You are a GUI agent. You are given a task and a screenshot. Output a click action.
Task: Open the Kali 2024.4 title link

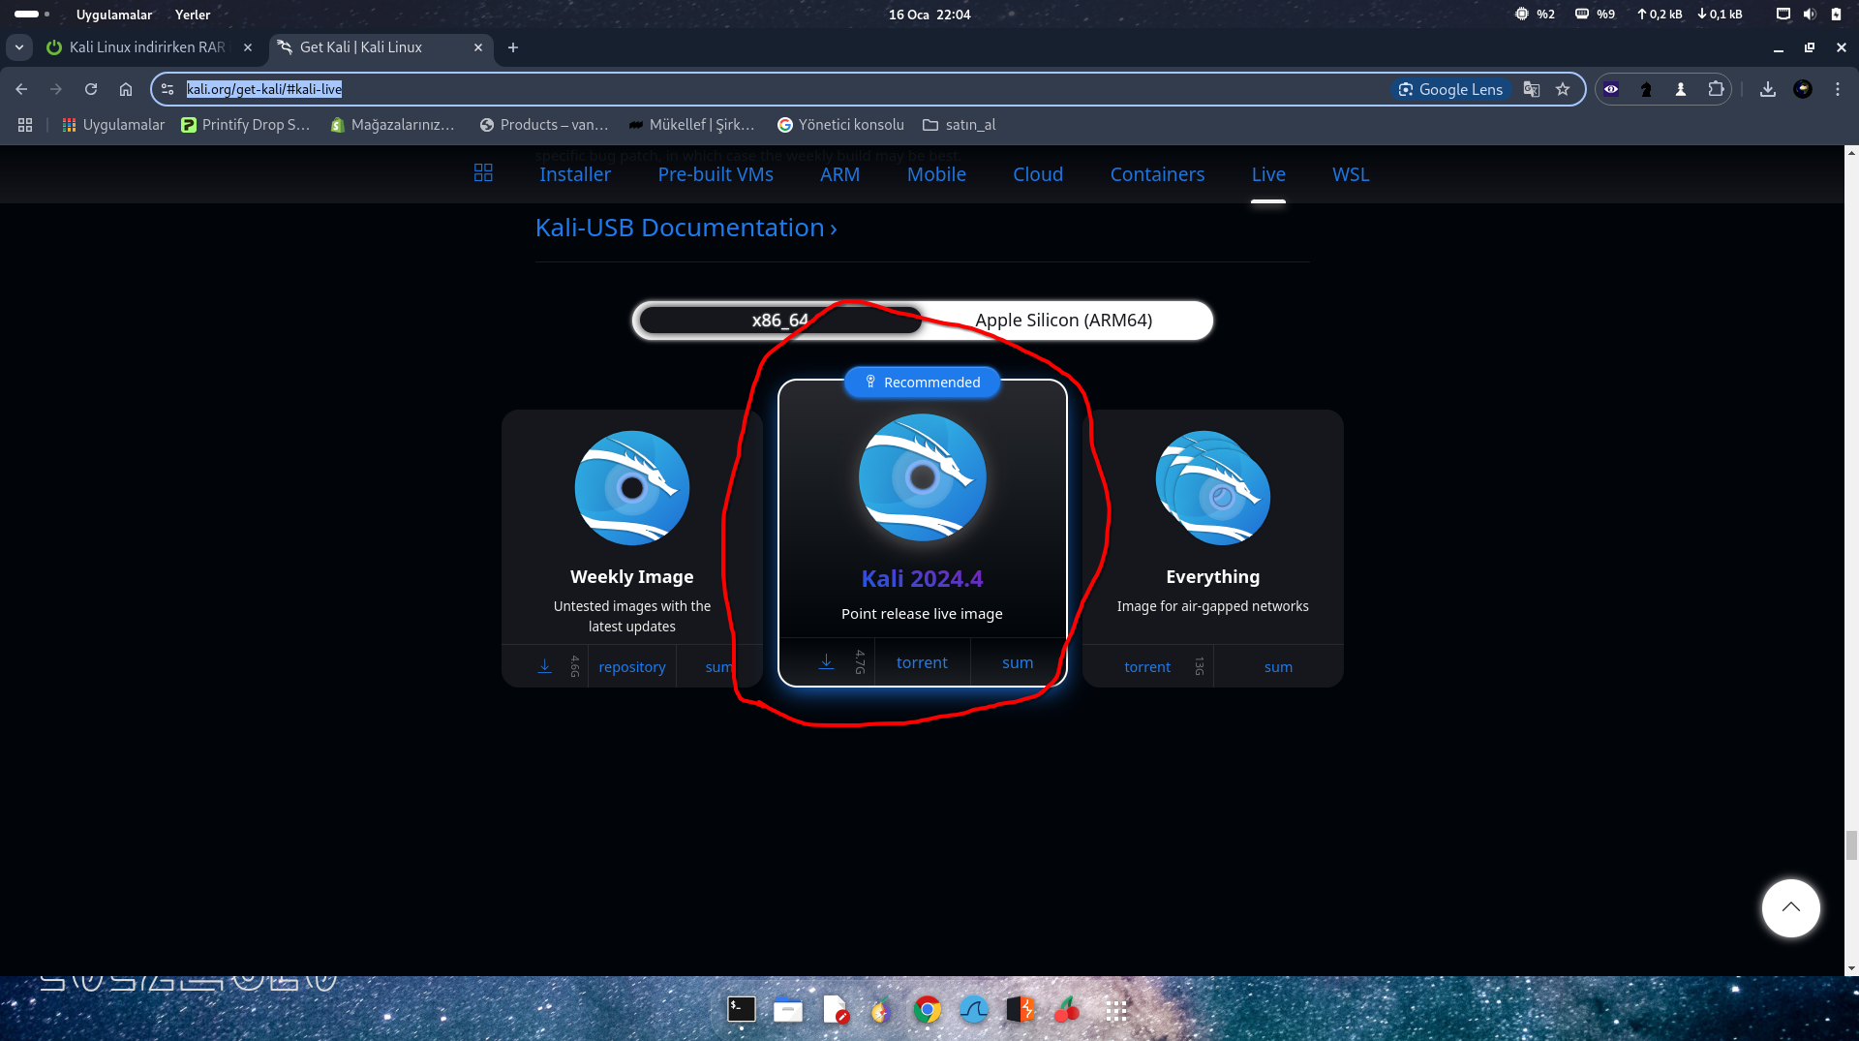pyautogui.click(x=922, y=579)
